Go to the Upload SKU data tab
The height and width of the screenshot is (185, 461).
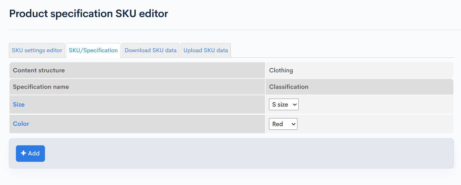206,50
